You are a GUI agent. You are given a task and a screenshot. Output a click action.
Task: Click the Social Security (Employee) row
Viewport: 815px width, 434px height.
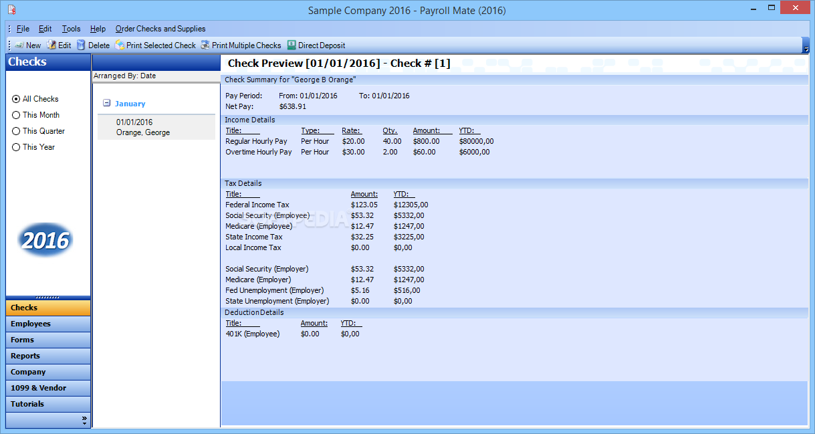[x=325, y=215]
